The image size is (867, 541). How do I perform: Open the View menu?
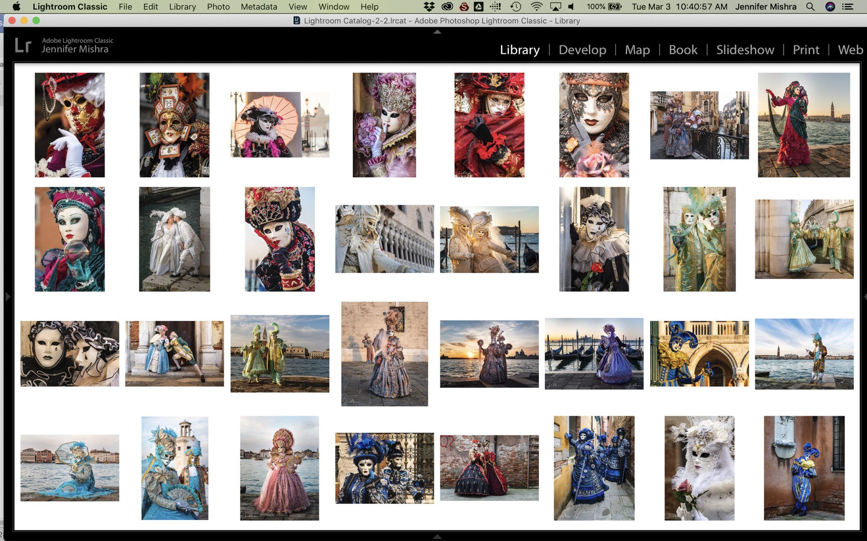click(298, 6)
